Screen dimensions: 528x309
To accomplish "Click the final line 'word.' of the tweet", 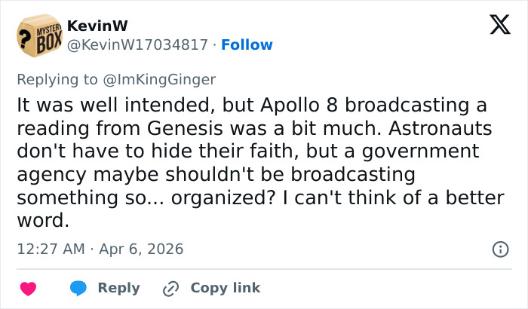I will (42, 222).
